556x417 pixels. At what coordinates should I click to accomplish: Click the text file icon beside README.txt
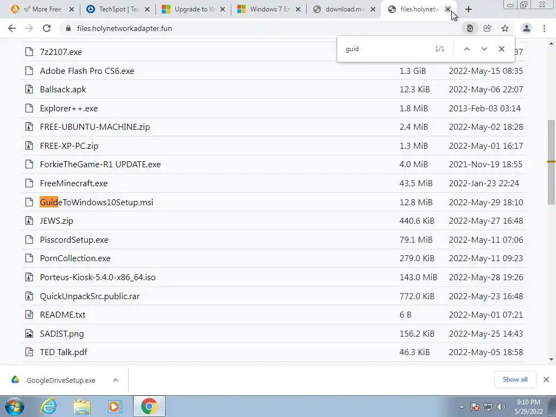29,314
